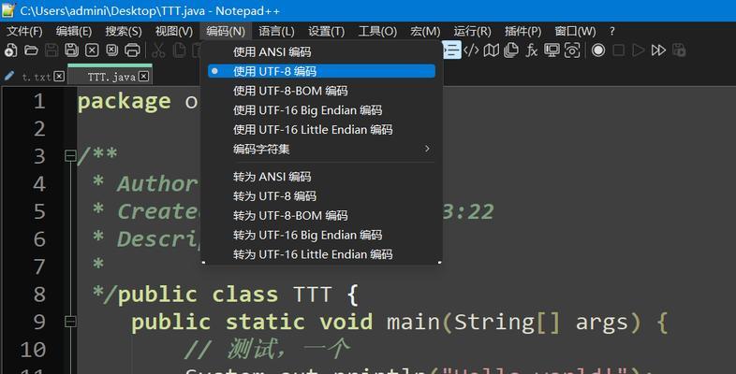The height and width of the screenshot is (374, 736).
Task: Click the Save All toolbar icon
Action: tap(71, 50)
